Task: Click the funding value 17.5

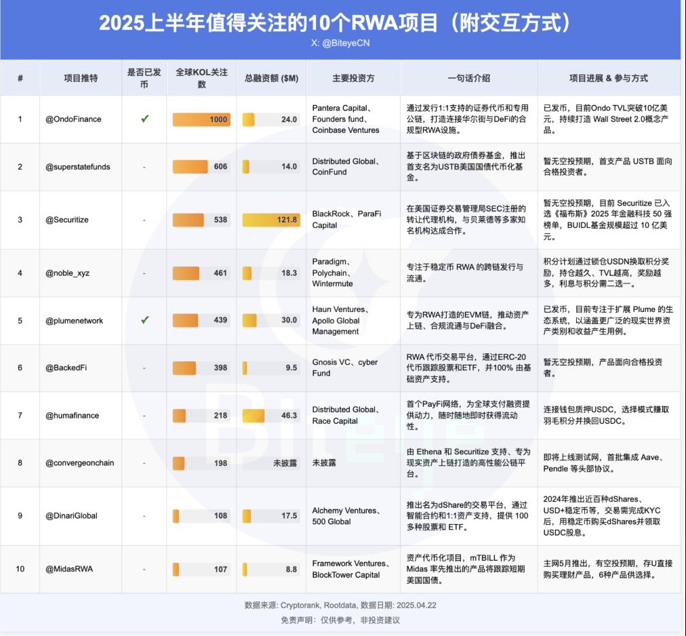Action: pyautogui.click(x=289, y=515)
